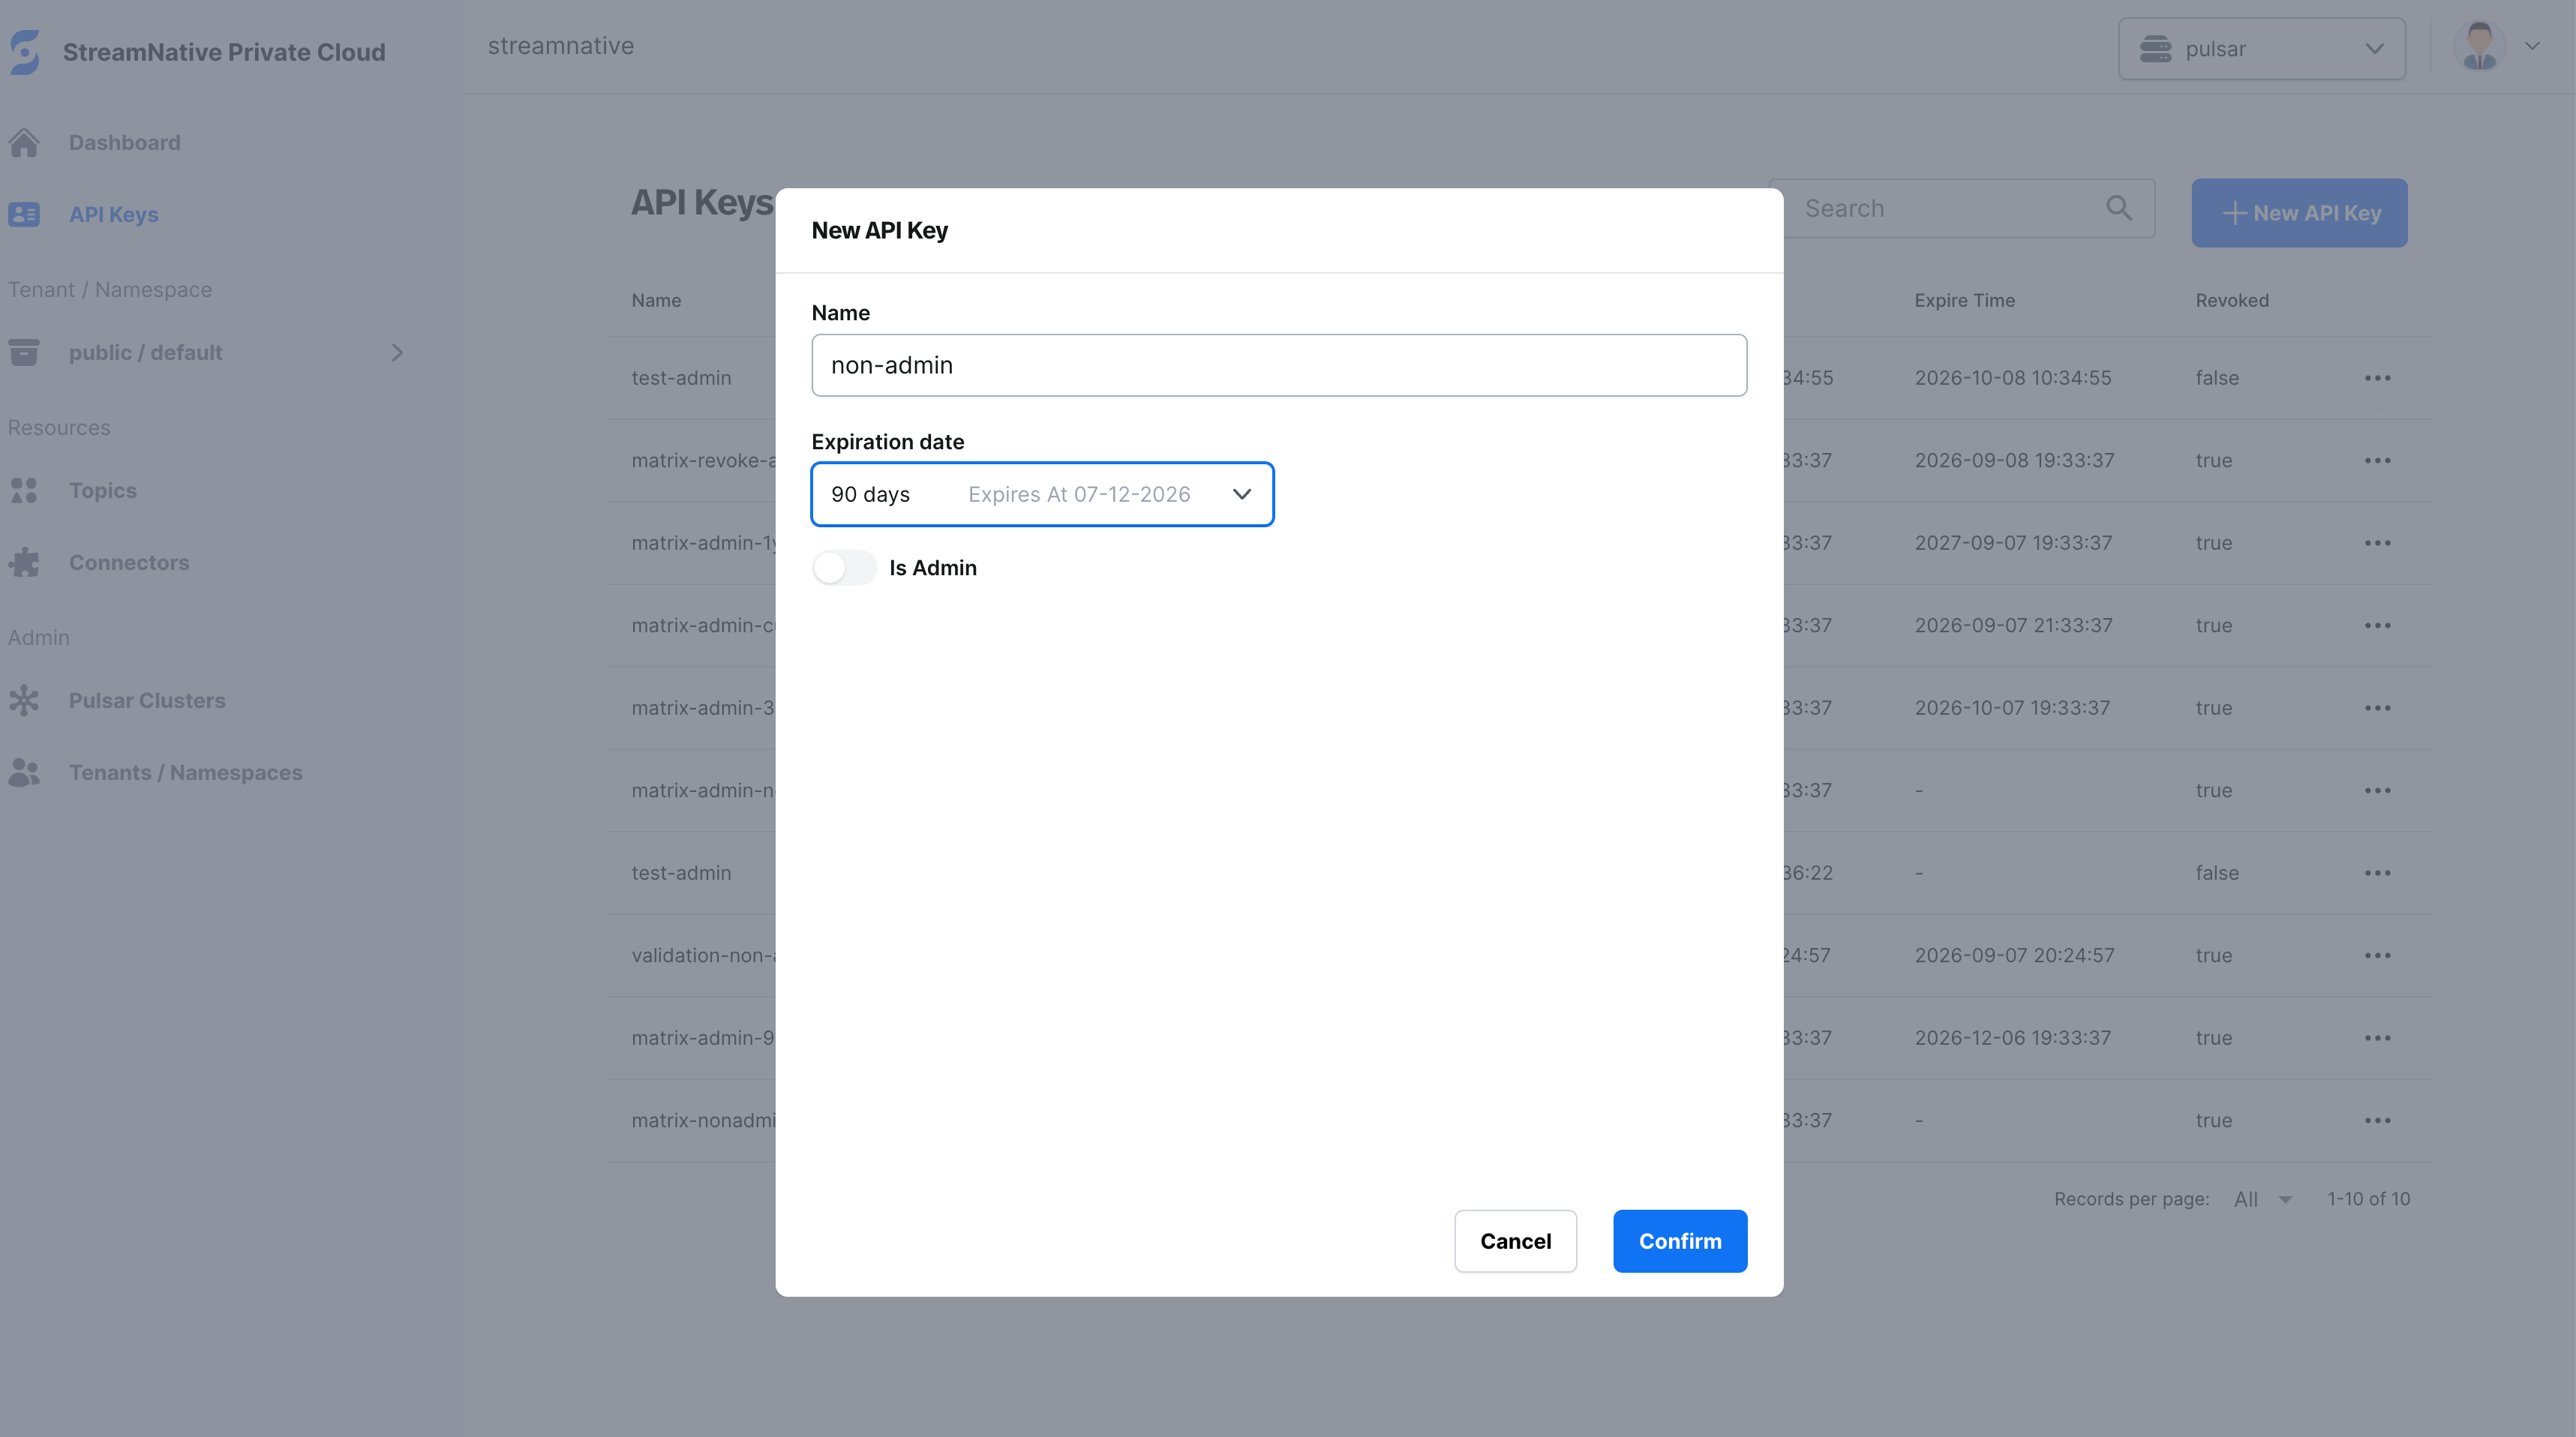Click the Connectors puzzle icon
This screenshot has height=1437, width=2576.
coord(24,562)
